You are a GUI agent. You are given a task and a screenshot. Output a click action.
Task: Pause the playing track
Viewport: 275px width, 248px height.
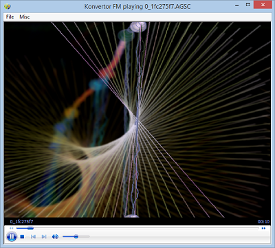coord(12,236)
